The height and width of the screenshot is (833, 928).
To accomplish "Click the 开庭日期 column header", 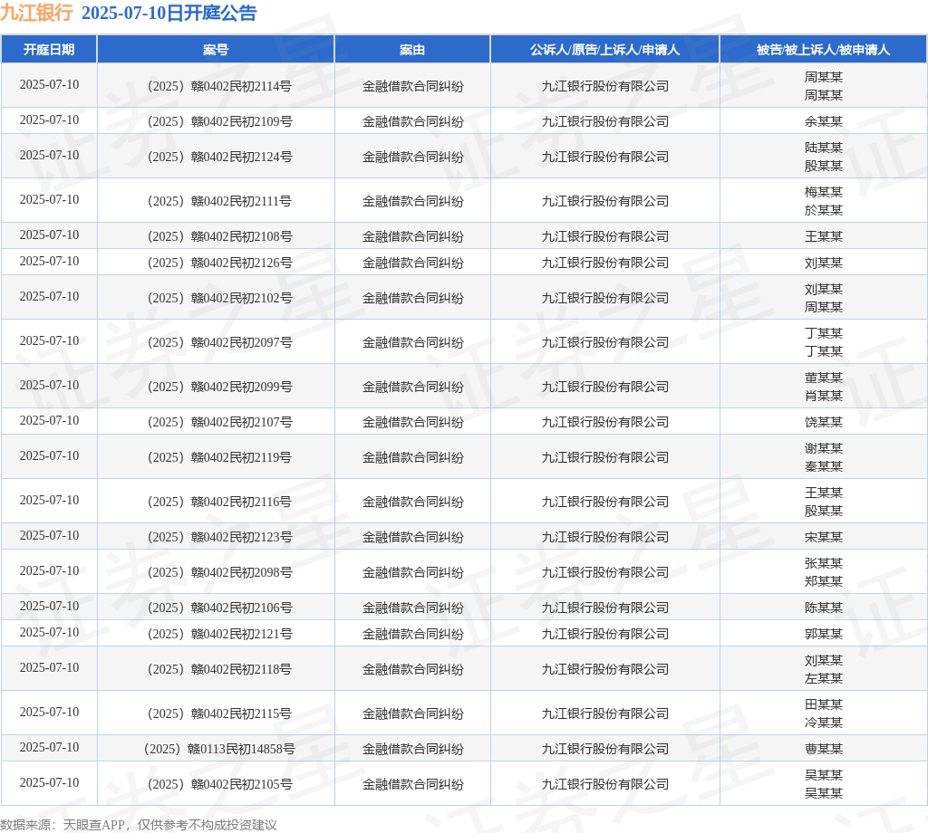I will (49, 50).
